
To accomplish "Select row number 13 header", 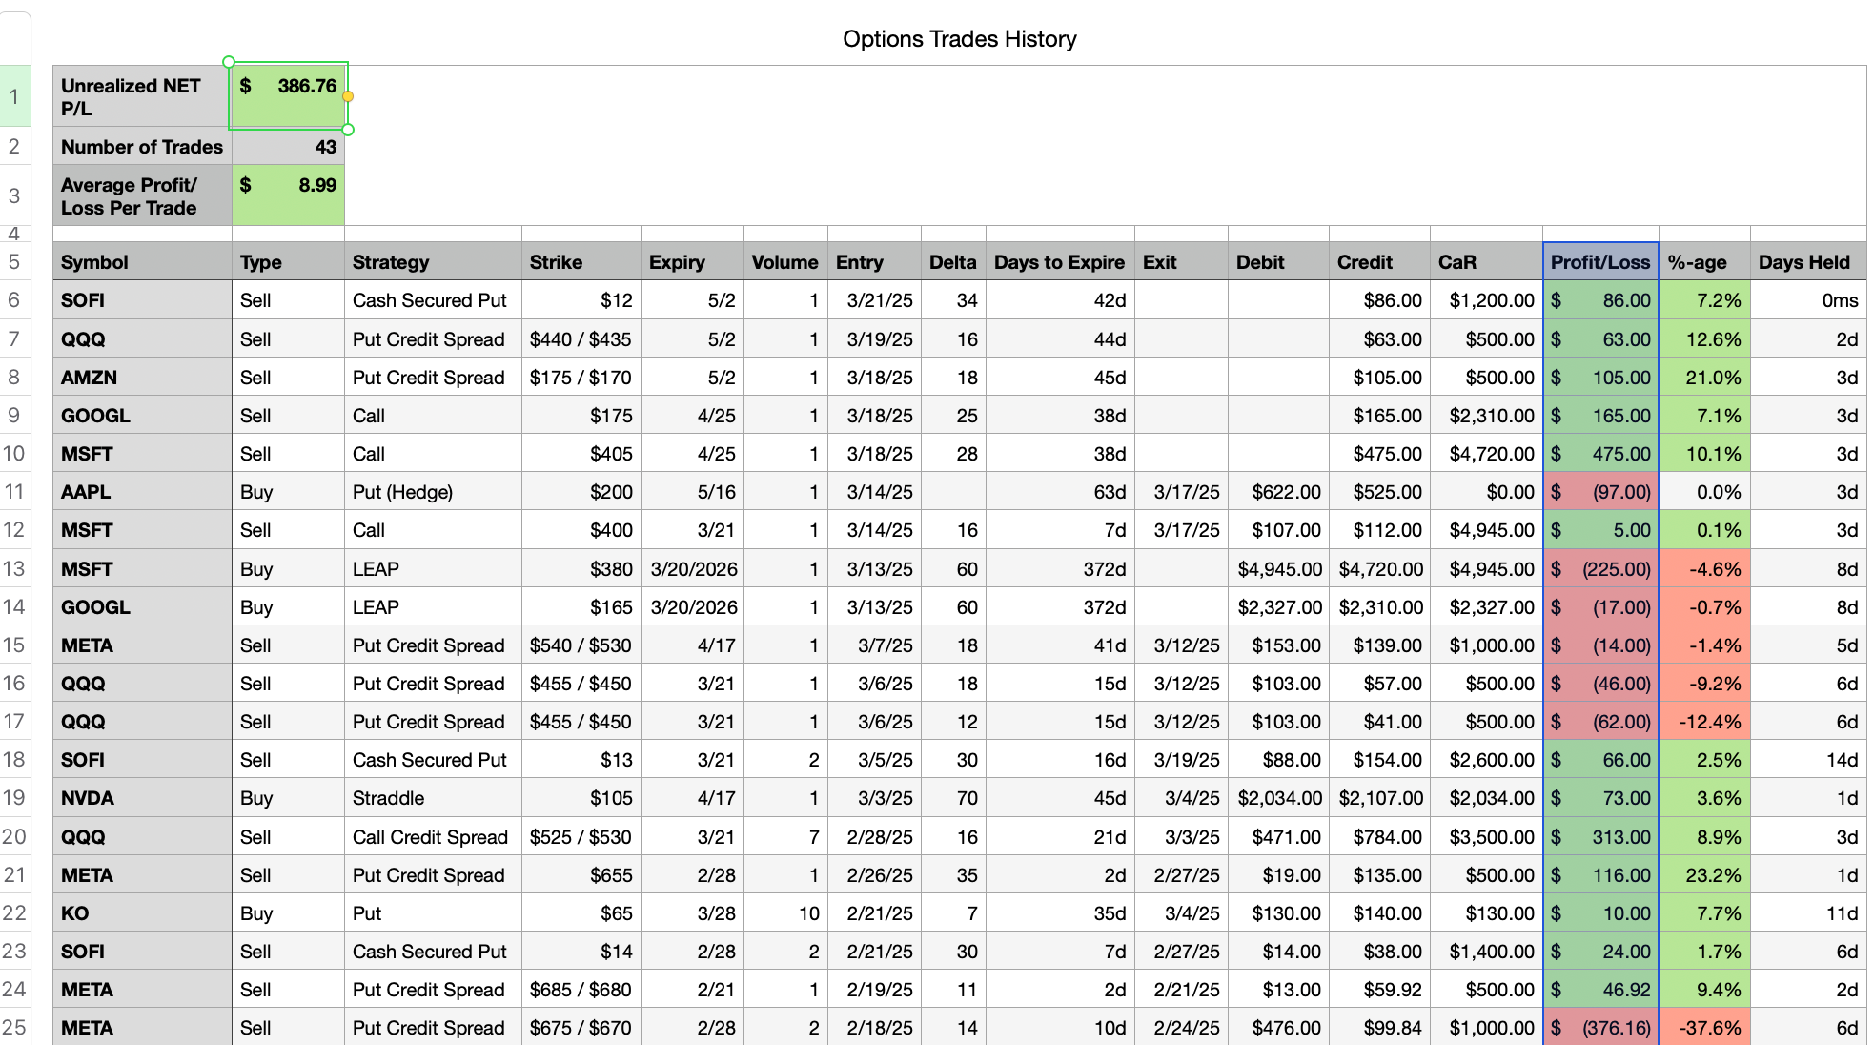I will 14,569.
